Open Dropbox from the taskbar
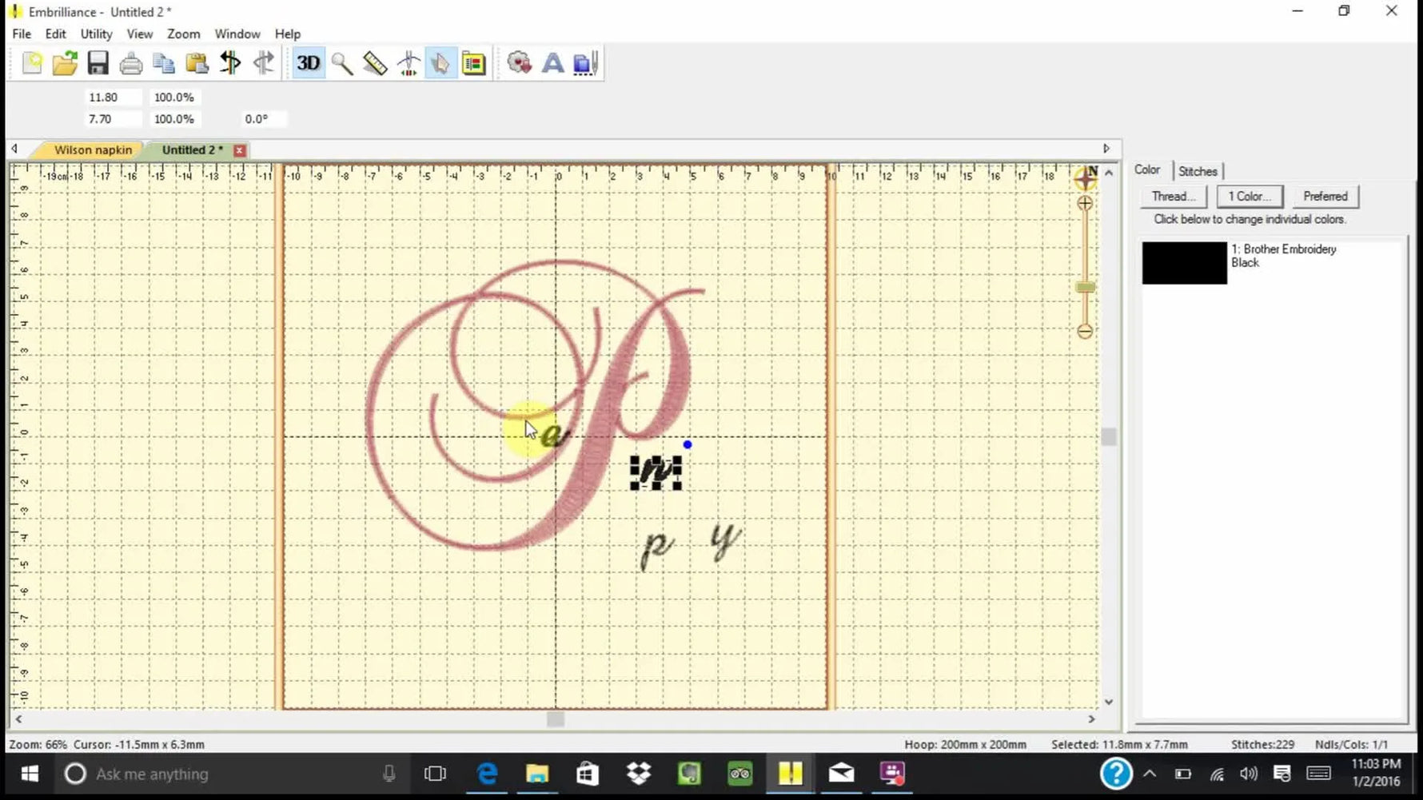Image resolution: width=1423 pixels, height=800 pixels. [x=639, y=774]
